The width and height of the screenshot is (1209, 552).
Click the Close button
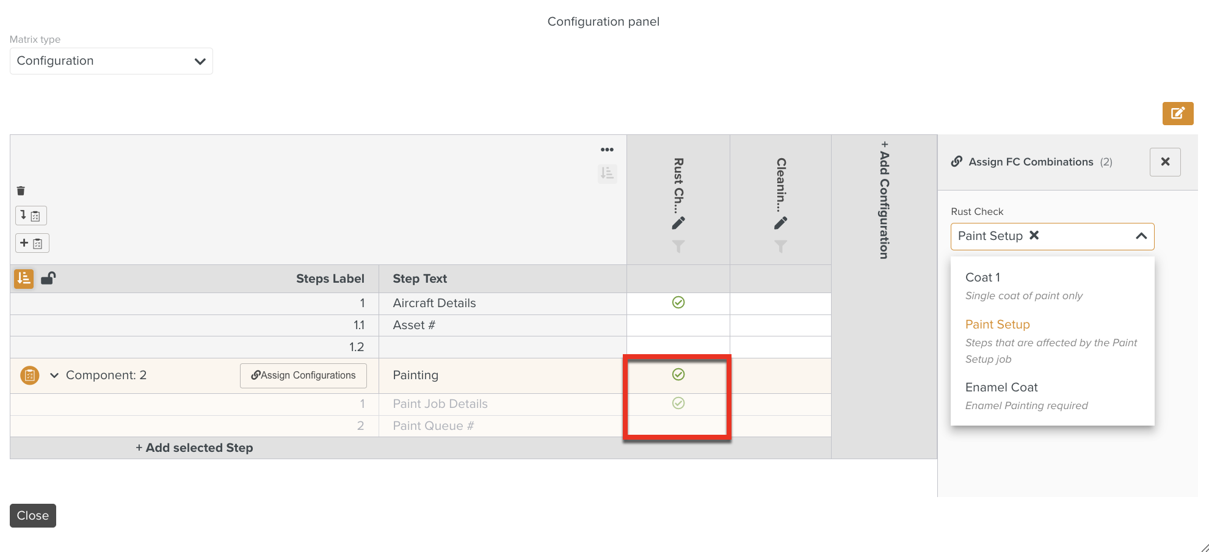pyautogui.click(x=33, y=515)
